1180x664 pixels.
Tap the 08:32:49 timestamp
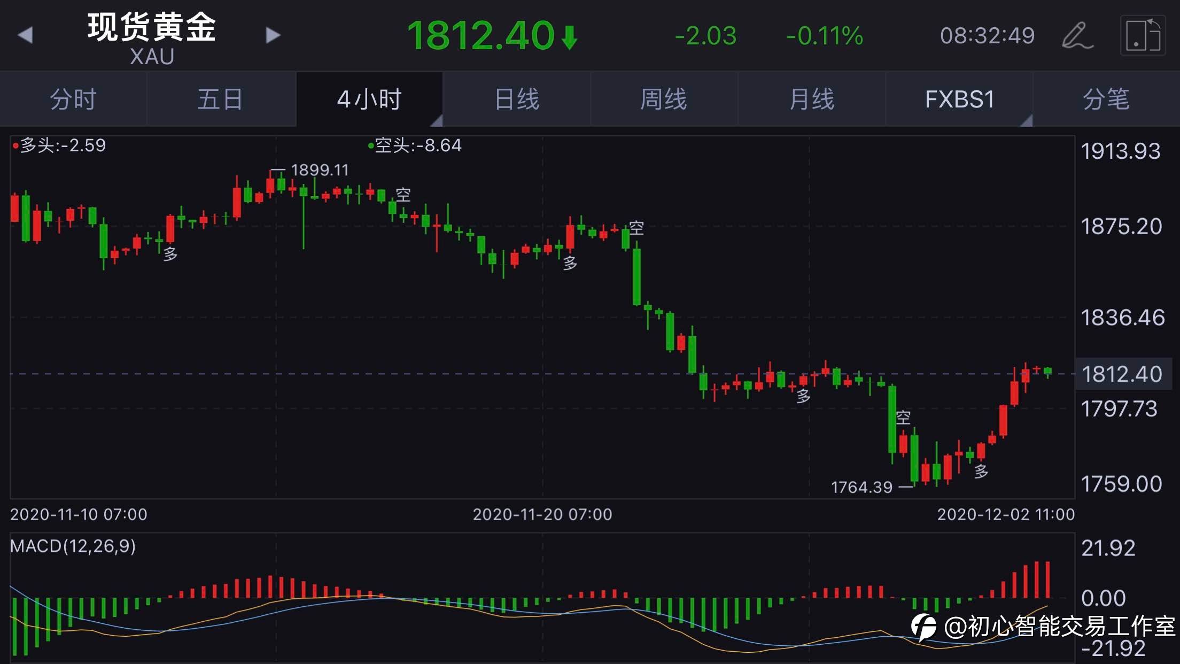click(987, 36)
